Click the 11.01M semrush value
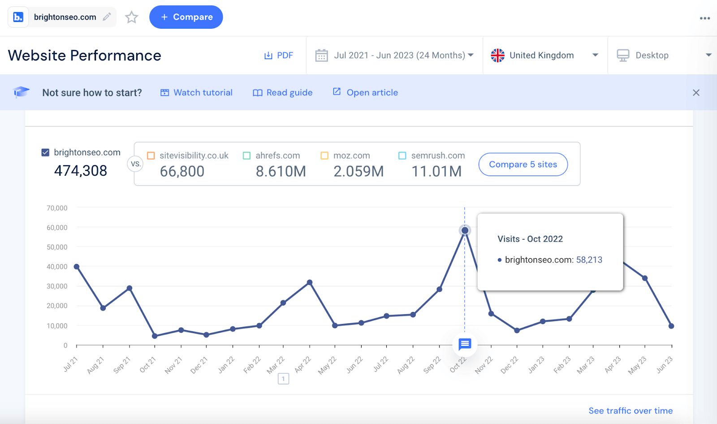The height and width of the screenshot is (424, 717). point(436,171)
